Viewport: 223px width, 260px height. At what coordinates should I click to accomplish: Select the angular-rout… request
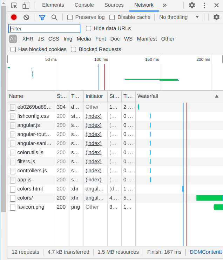(115, 134)
